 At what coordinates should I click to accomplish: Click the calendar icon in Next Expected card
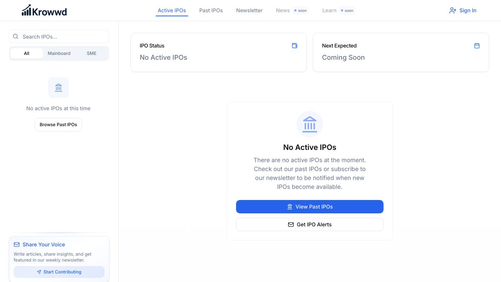[477, 46]
